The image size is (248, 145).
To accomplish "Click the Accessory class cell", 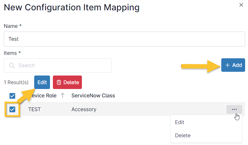I will [x=84, y=109].
